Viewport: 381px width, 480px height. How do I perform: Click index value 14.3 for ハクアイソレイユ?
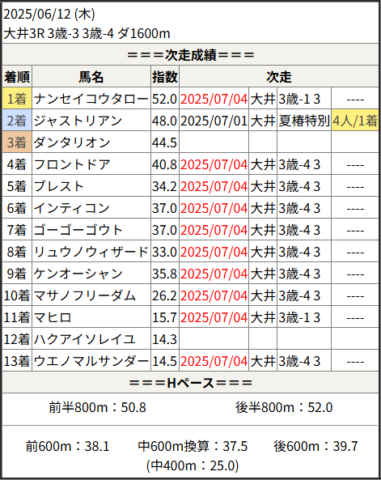165,339
